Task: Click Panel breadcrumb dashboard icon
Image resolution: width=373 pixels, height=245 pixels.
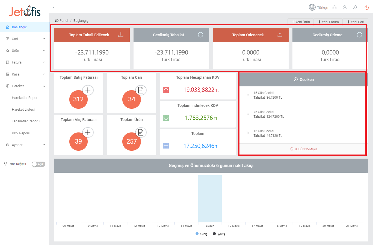Action: pos(57,21)
